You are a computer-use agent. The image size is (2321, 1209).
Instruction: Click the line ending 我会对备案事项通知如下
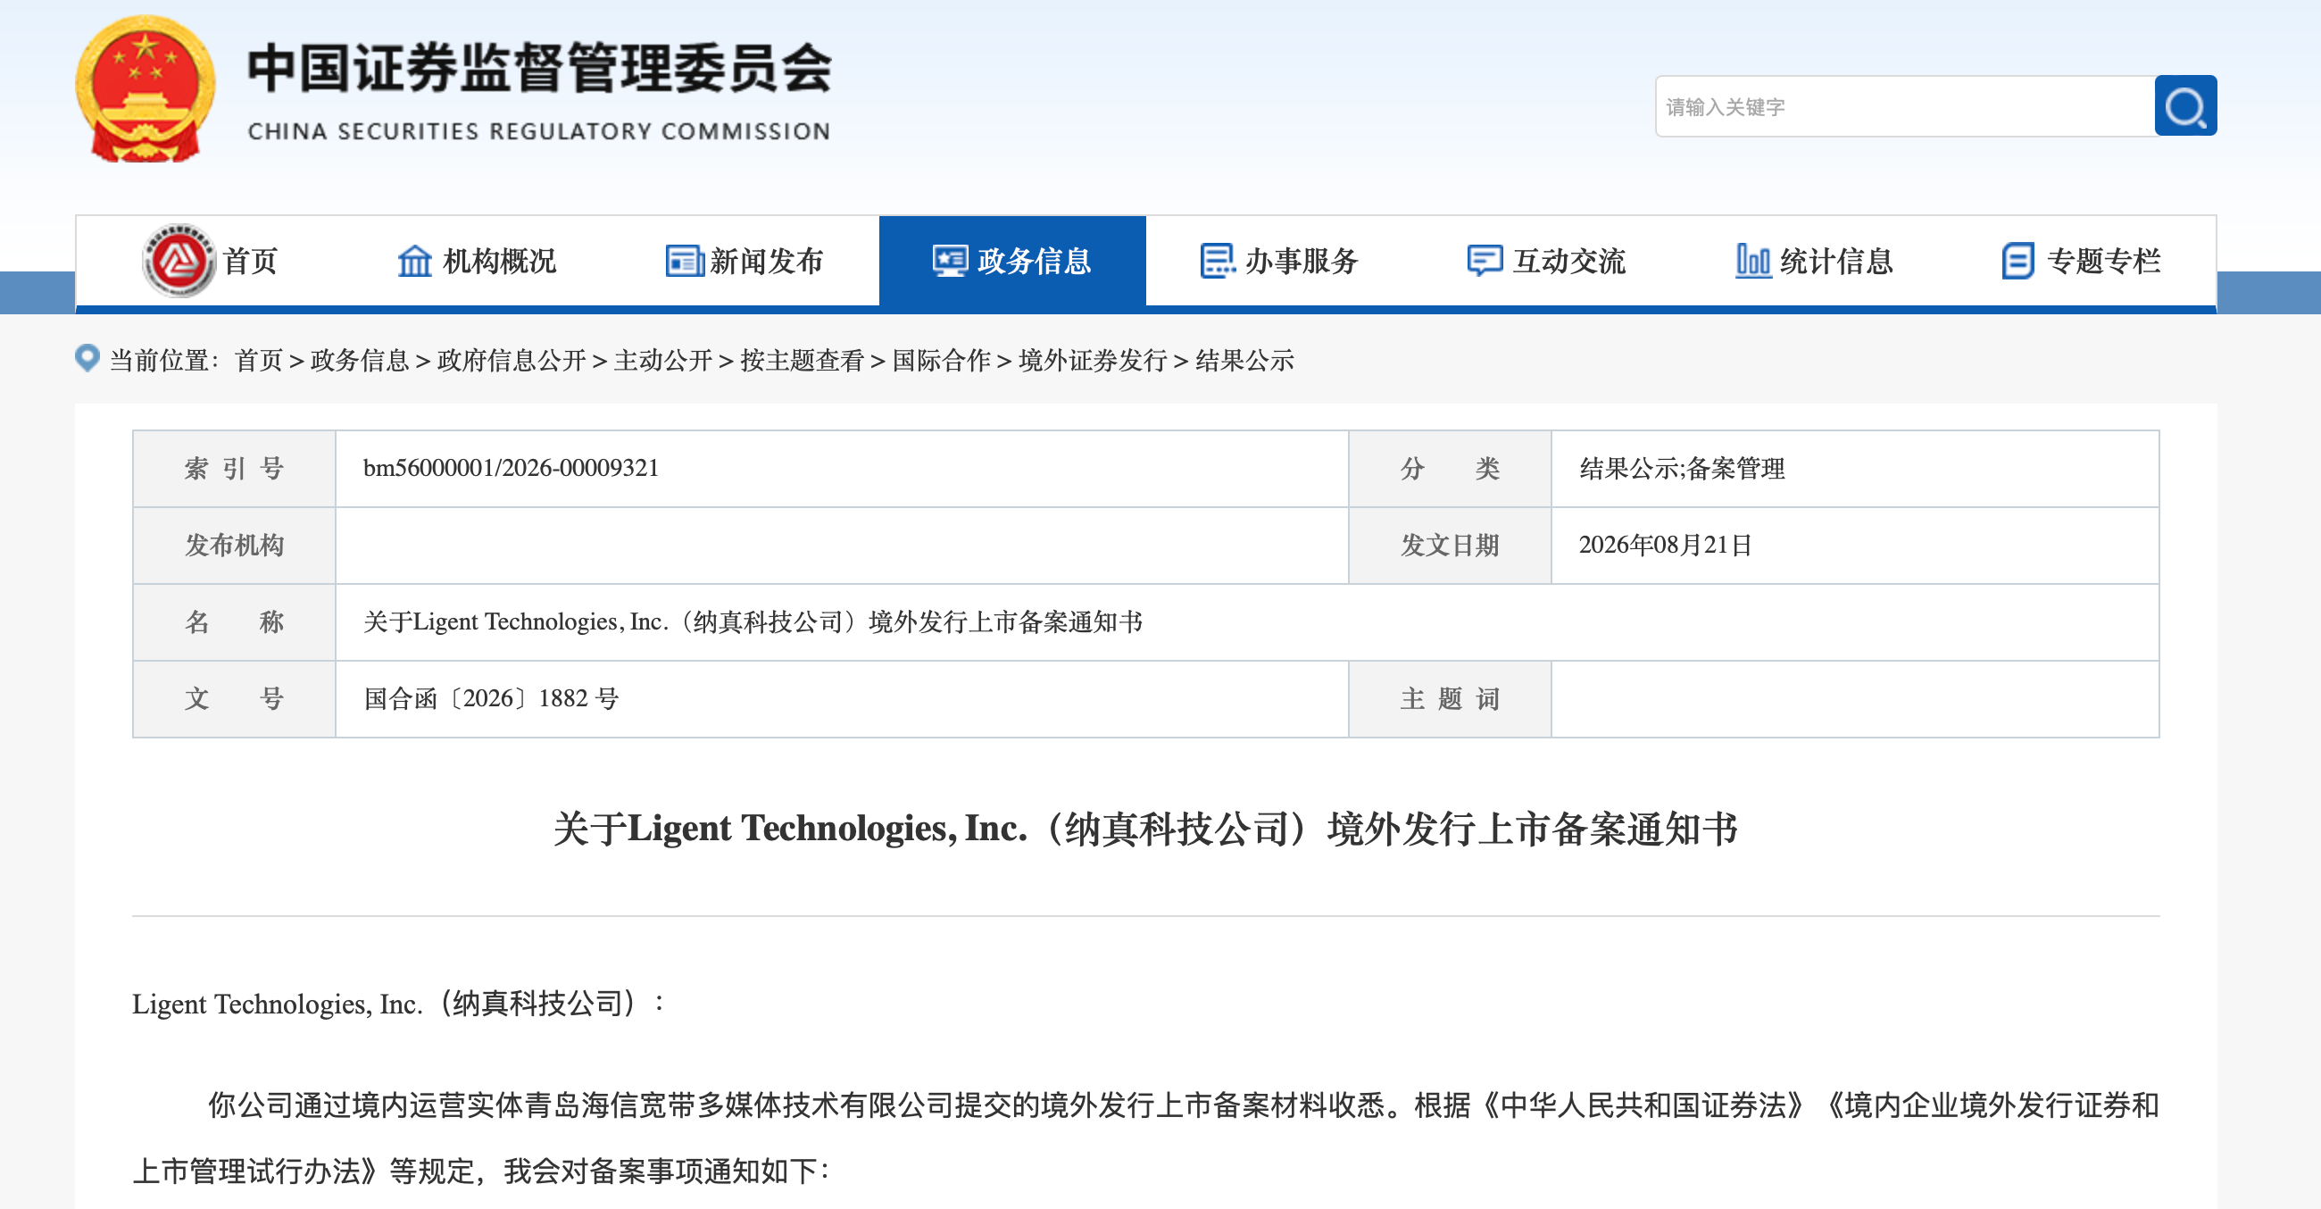coord(481,1171)
